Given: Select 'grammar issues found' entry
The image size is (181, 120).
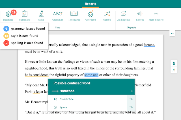Looking at the screenshot, I should pos(28,29).
